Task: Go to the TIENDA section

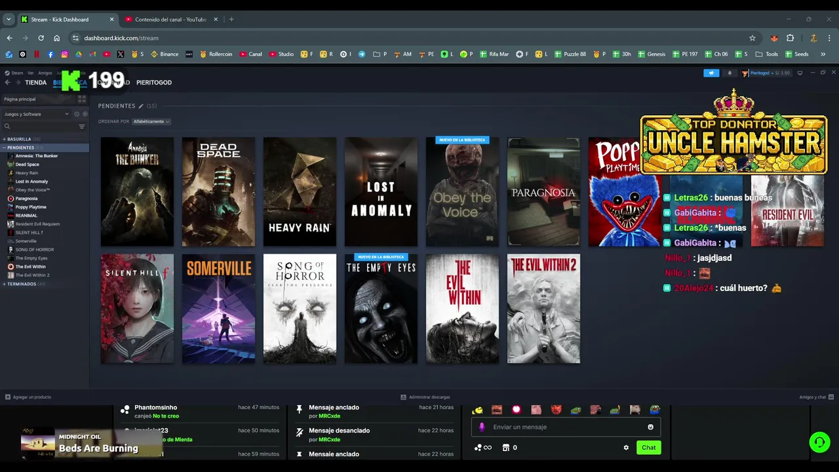Action: (35, 83)
